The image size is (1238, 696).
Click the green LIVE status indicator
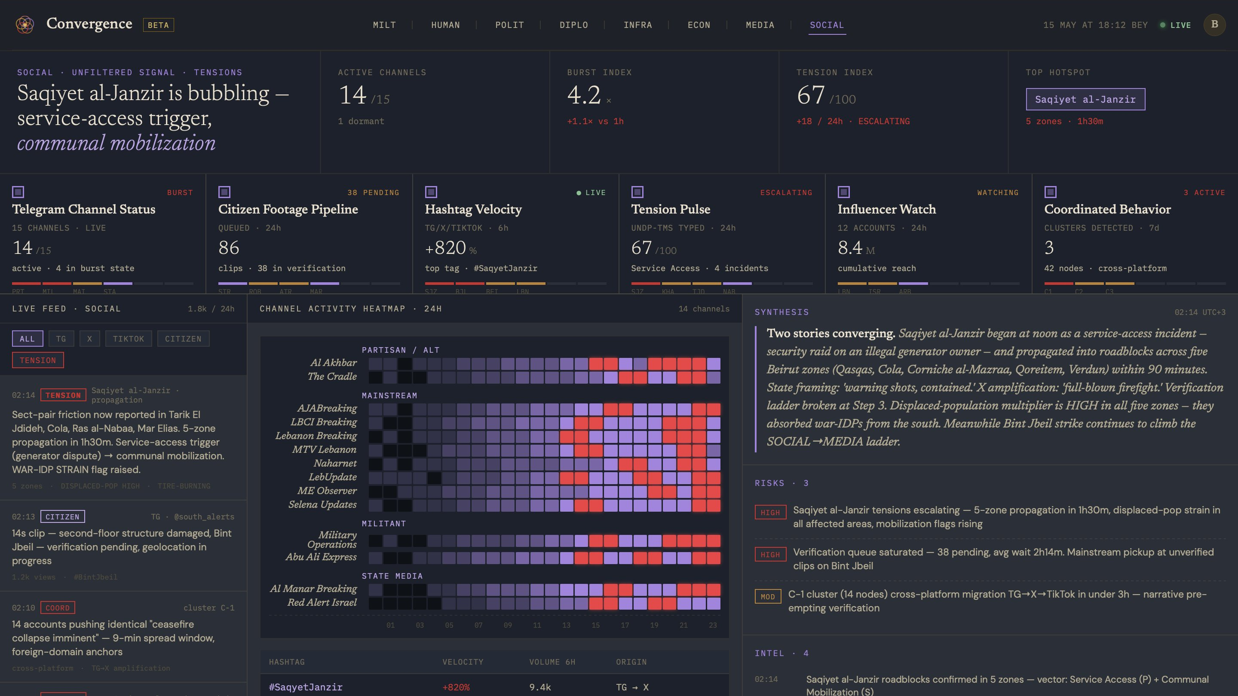point(1176,25)
